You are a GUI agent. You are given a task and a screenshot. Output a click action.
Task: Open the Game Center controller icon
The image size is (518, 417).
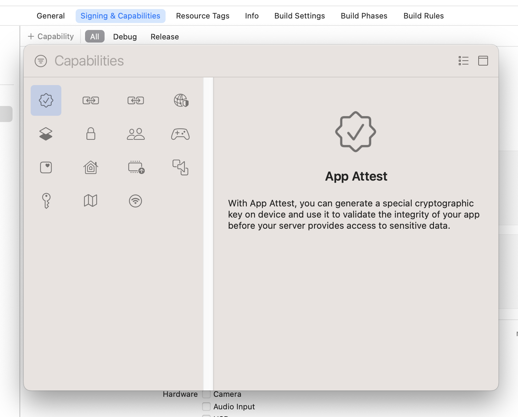tap(180, 134)
